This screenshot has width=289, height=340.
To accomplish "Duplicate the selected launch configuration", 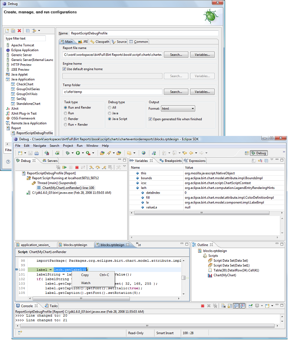I will 13,31.
